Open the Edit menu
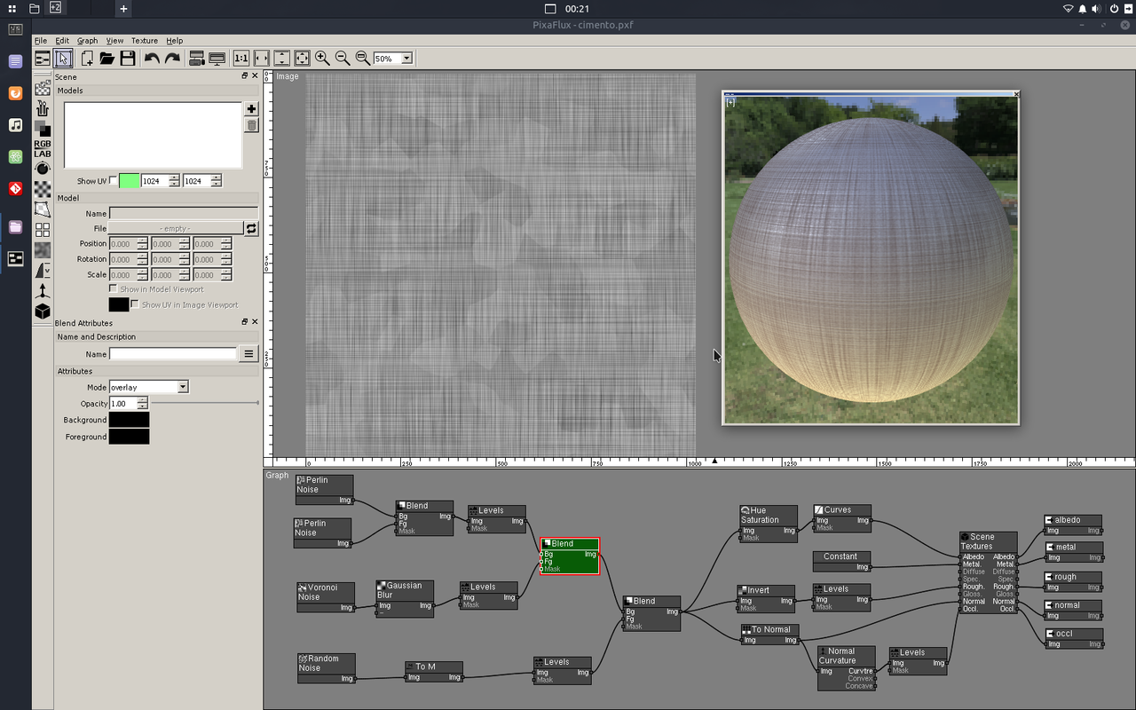The width and height of the screenshot is (1136, 710). (x=62, y=41)
